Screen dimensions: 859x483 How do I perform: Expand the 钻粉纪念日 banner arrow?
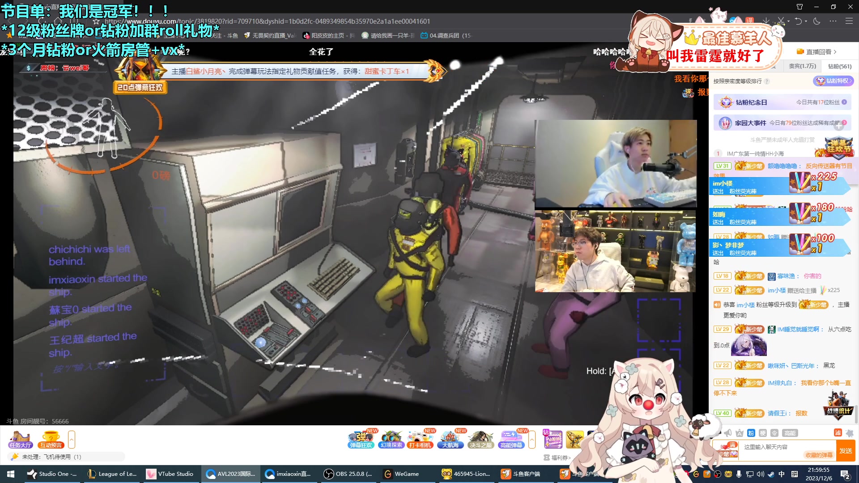click(844, 102)
